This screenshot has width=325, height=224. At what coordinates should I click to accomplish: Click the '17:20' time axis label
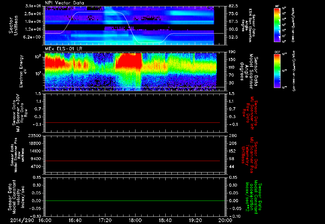coord(105,221)
